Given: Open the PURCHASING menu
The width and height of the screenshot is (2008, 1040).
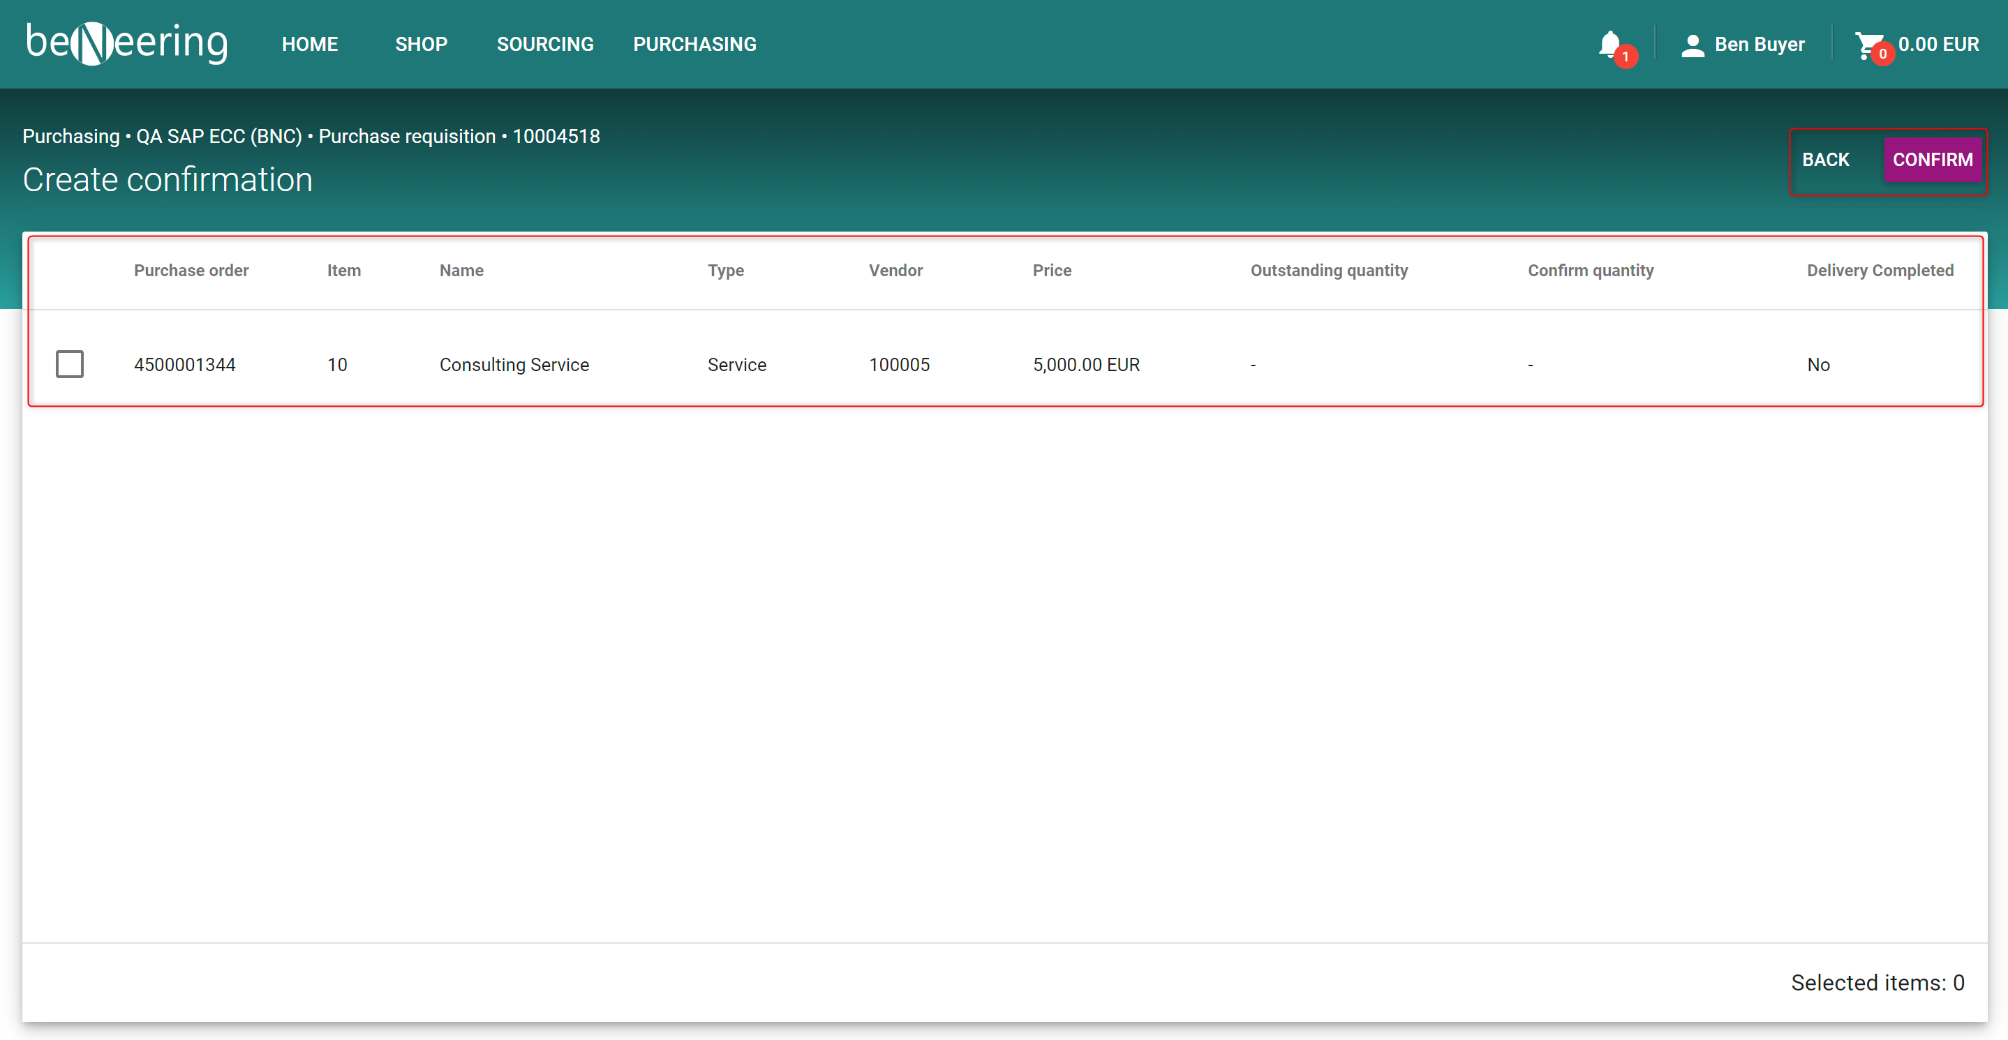Looking at the screenshot, I should point(694,45).
